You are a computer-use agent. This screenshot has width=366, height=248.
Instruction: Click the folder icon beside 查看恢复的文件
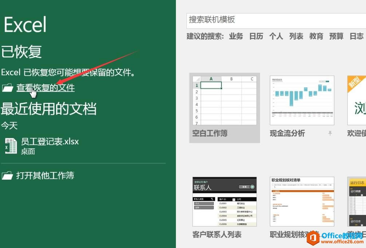[8, 88]
